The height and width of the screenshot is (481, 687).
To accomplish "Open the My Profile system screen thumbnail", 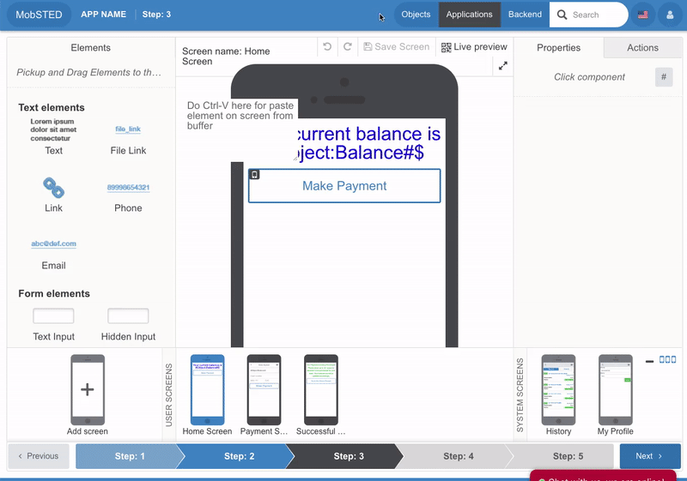I will (615, 389).
